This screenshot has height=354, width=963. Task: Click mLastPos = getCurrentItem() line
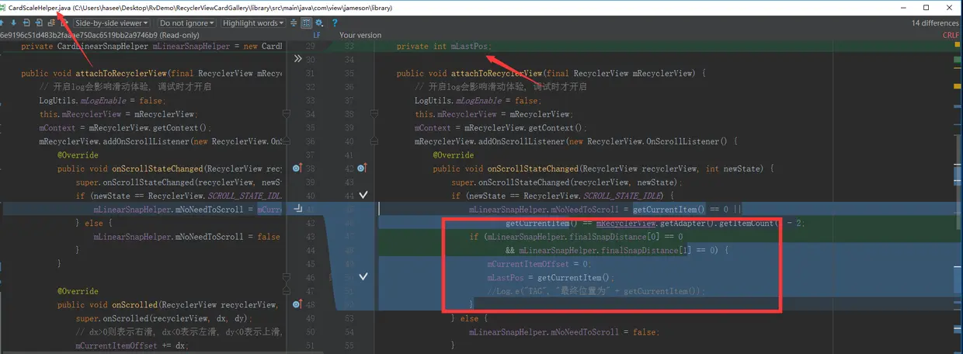coord(551,277)
